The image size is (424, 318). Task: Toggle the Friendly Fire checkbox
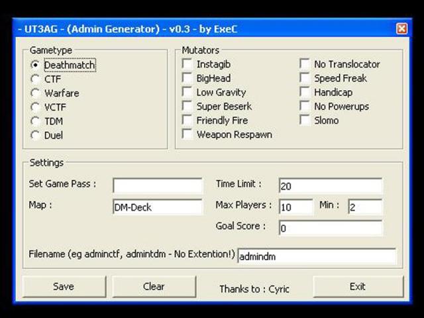(187, 120)
